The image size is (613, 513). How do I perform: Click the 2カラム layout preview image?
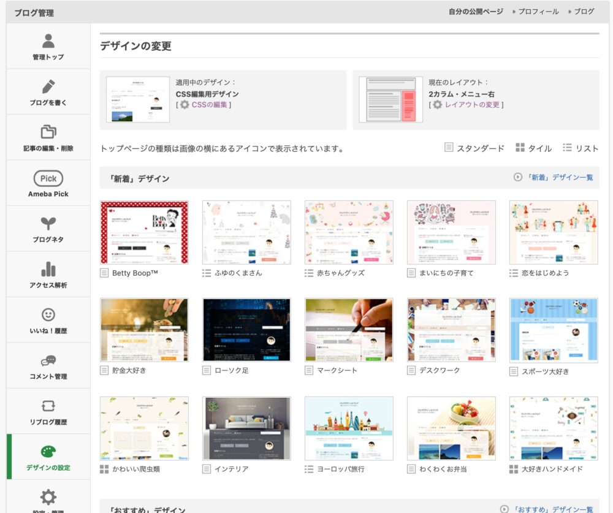coord(391,99)
